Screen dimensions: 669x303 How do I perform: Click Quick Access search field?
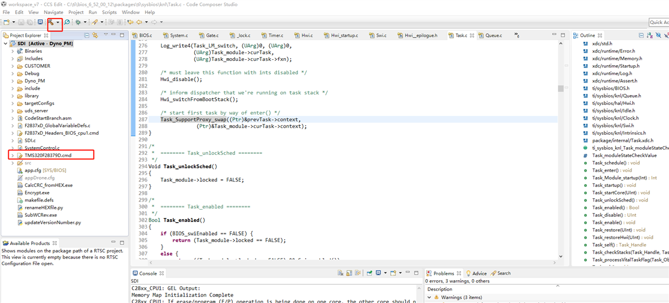[659, 22]
